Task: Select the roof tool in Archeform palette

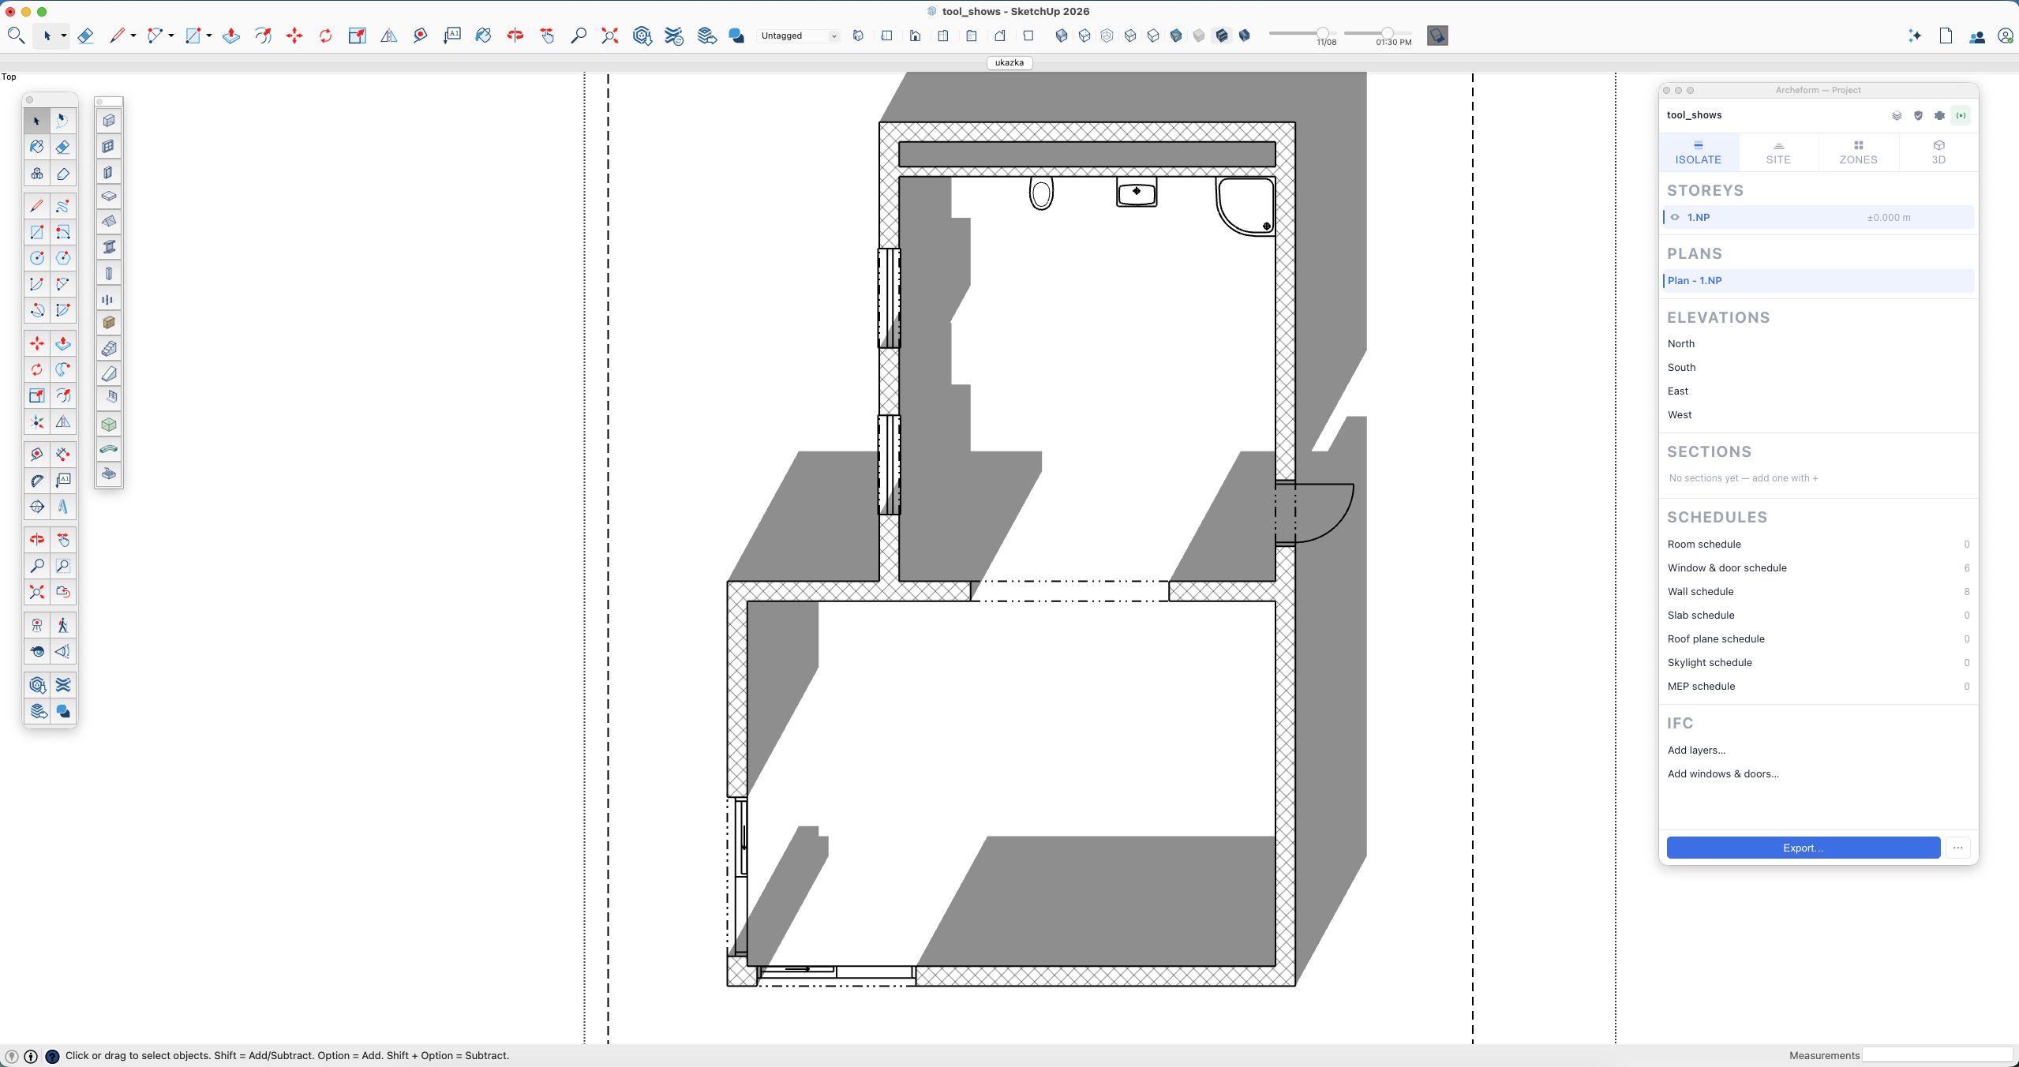Action: (109, 222)
